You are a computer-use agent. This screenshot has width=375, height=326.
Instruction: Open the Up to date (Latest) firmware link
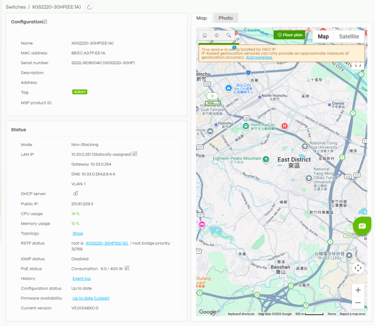[91, 298]
